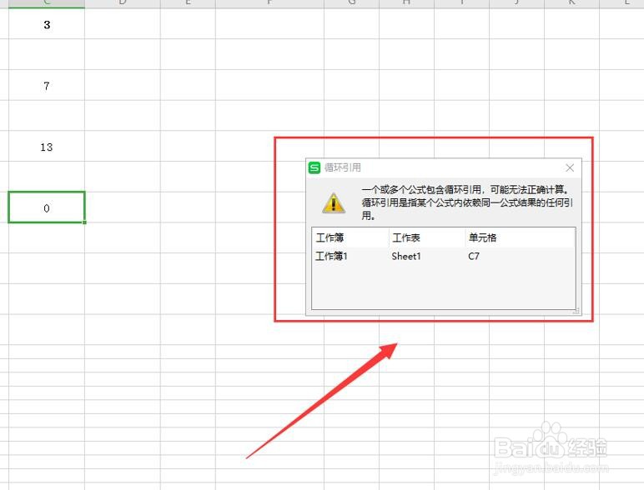The image size is (644, 490).
Task: Select the cell containing 13
Action: tap(47, 147)
